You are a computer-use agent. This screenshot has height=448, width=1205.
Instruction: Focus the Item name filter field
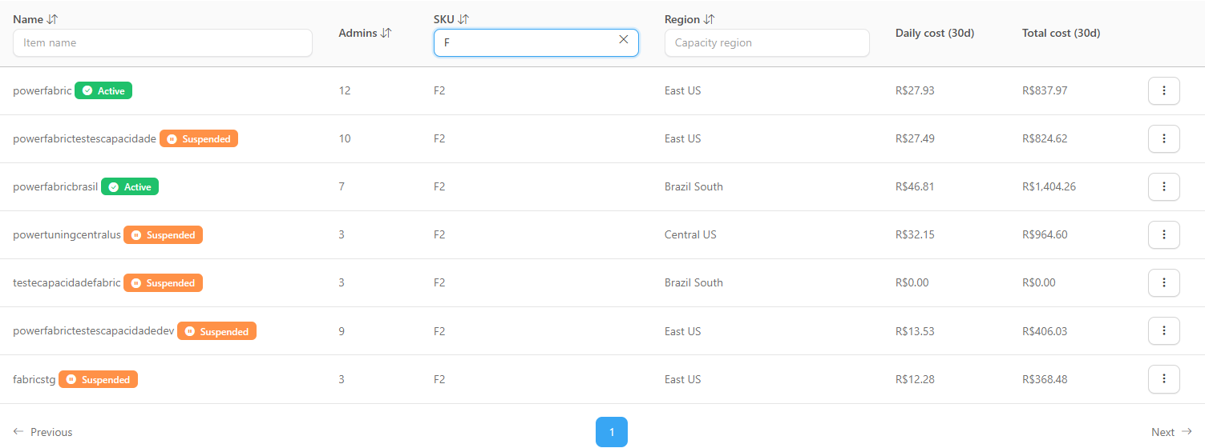[163, 42]
